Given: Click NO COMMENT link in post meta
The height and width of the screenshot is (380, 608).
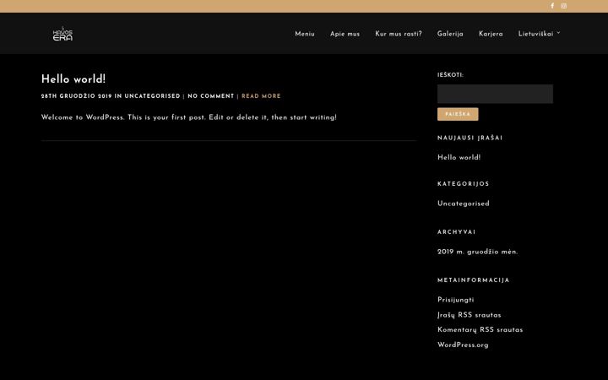Looking at the screenshot, I should [x=211, y=96].
